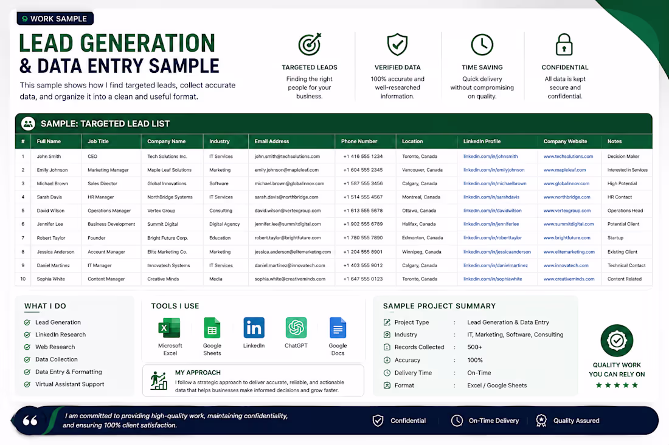
Task: Click the My Approach growth chart icon
Action: [158, 381]
